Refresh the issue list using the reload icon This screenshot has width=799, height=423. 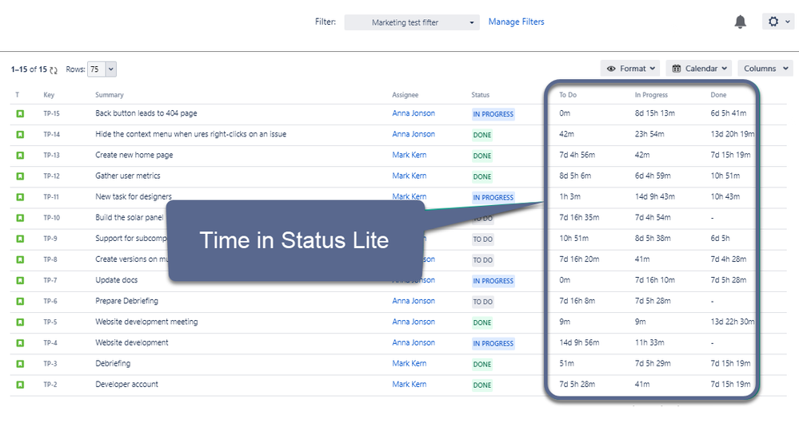tap(54, 69)
